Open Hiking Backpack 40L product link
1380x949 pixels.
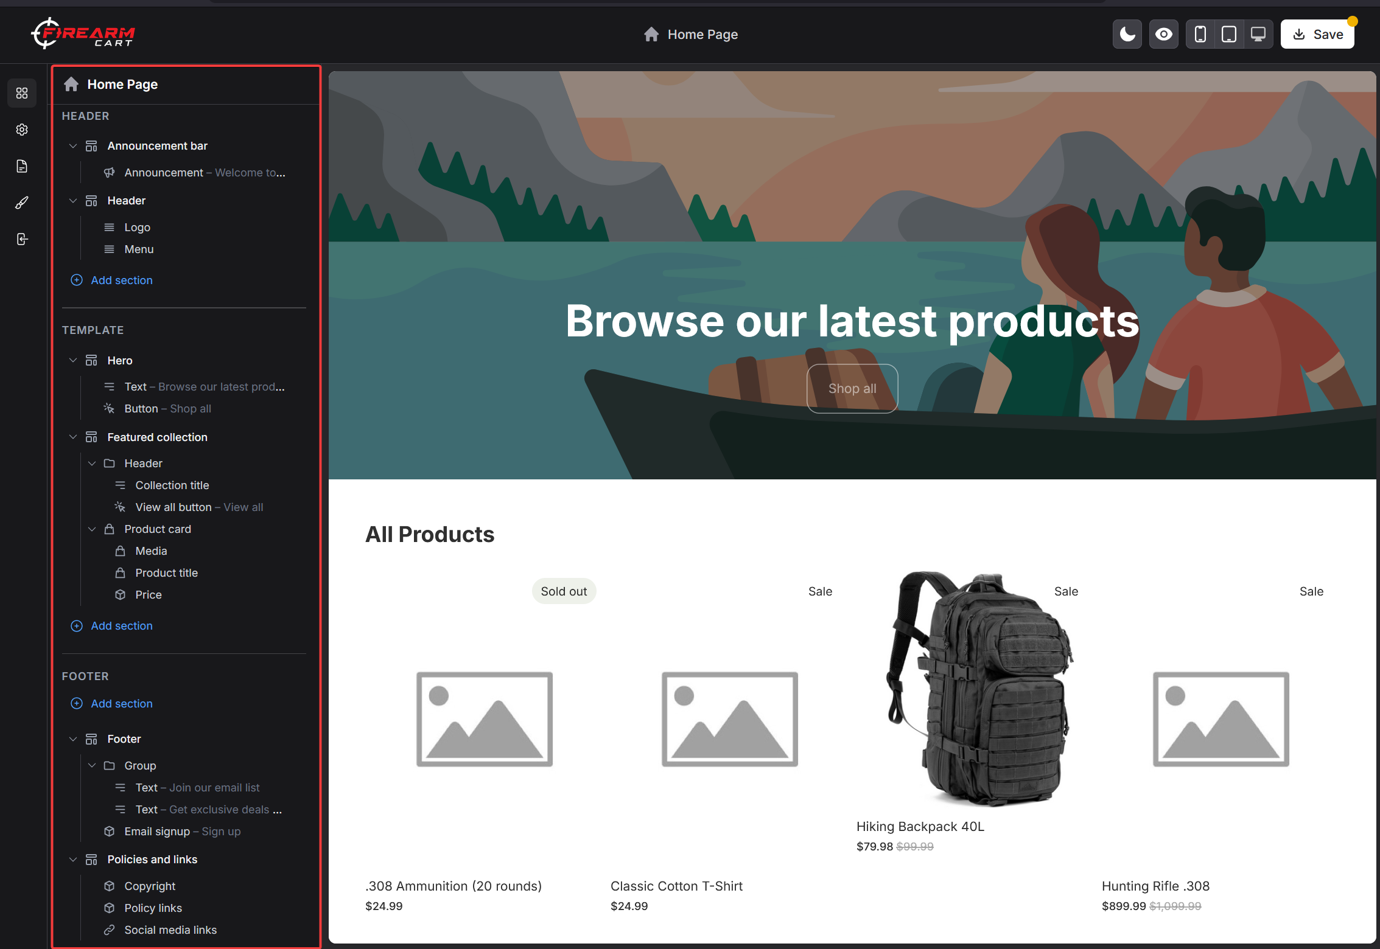(920, 827)
